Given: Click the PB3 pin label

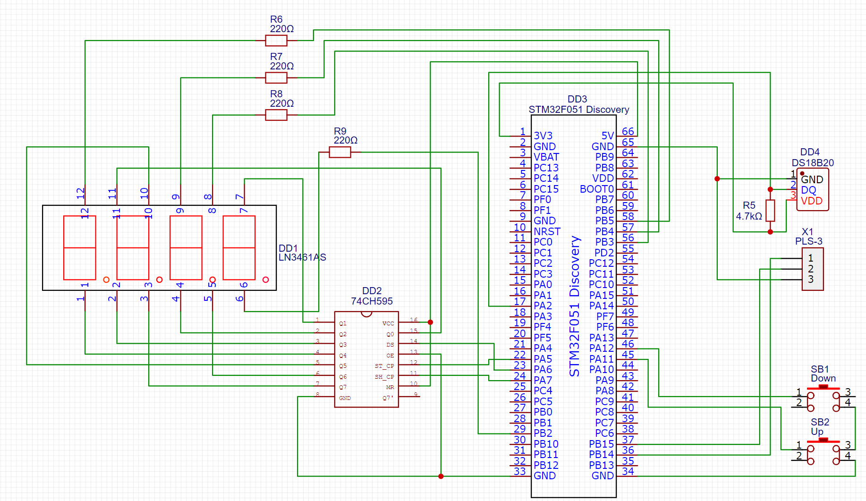Looking at the screenshot, I should pos(604,242).
